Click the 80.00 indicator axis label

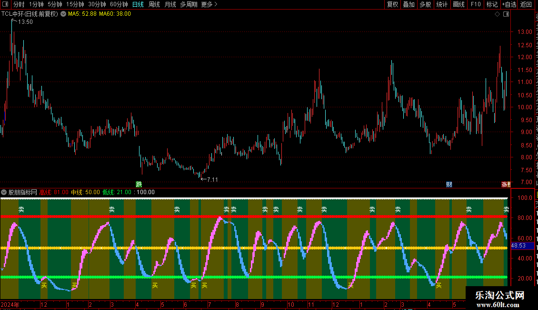click(x=525, y=218)
